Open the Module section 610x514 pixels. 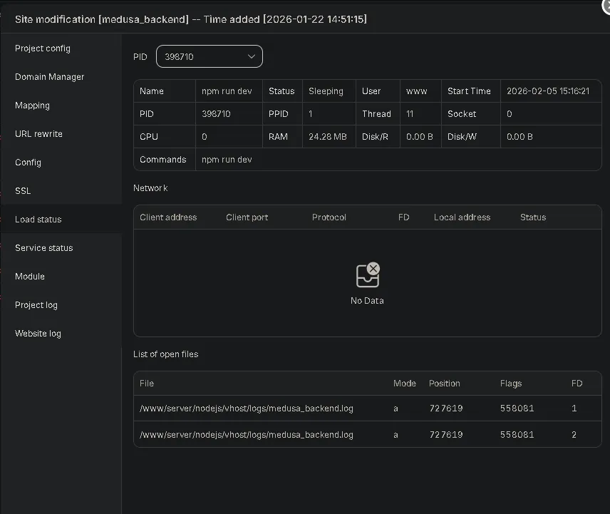click(x=30, y=277)
